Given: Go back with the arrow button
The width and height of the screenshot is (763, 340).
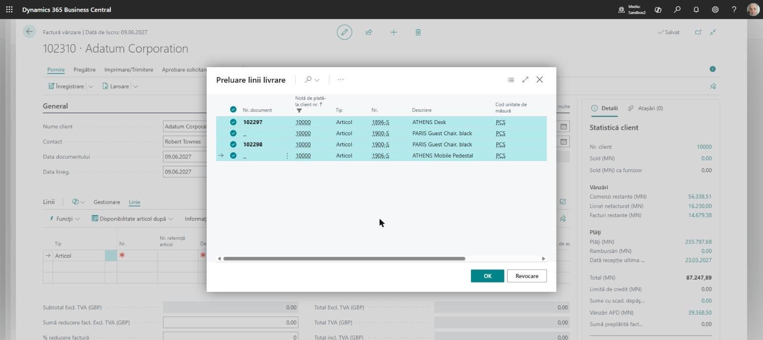Looking at the screenshot, I should pos(29,32).
